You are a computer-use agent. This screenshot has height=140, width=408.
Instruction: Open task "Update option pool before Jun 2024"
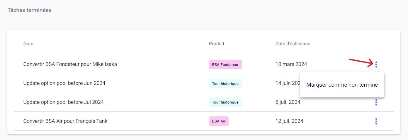[64, 83]
